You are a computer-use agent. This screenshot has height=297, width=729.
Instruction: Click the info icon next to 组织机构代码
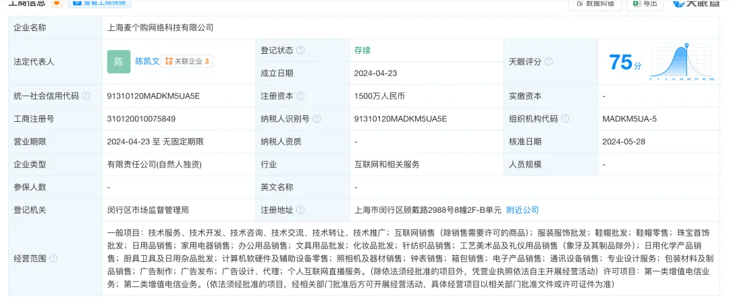(x=565, y=119)
